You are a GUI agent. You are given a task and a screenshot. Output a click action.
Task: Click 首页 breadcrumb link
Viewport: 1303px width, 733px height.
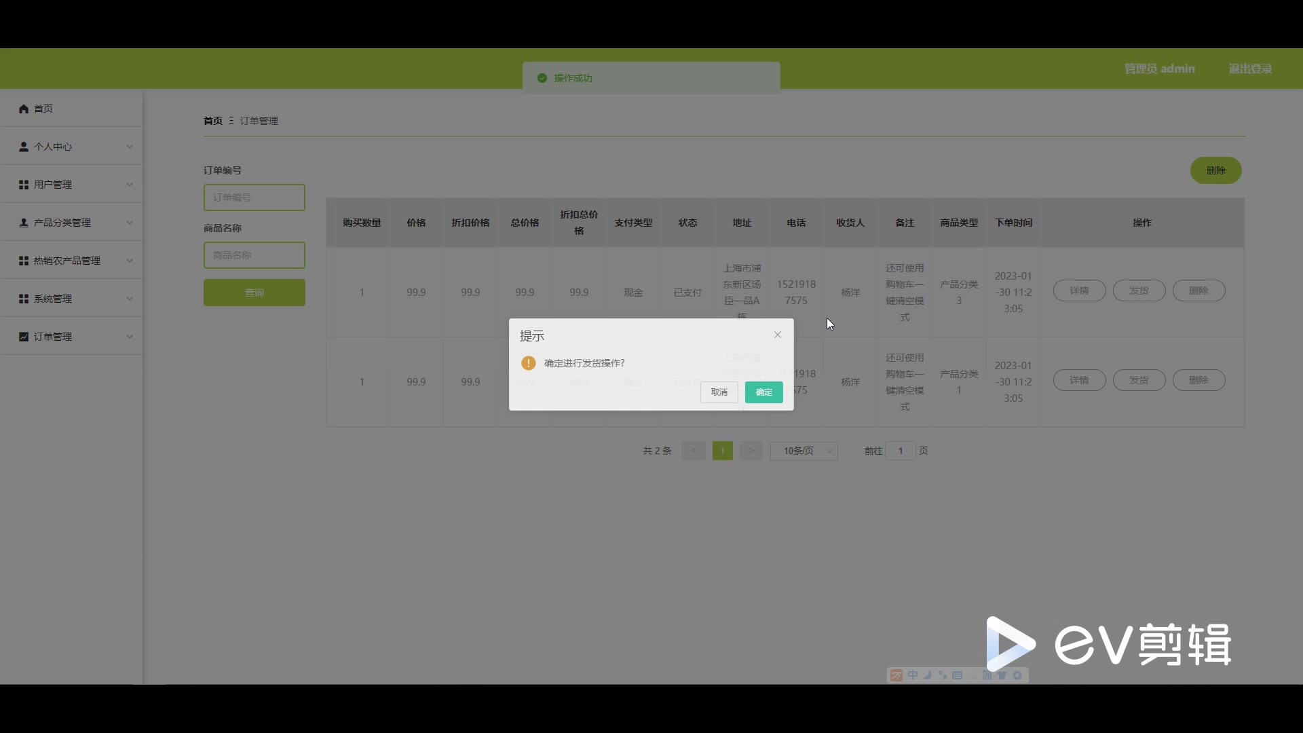pyautogui.click(x=212, y=121)
